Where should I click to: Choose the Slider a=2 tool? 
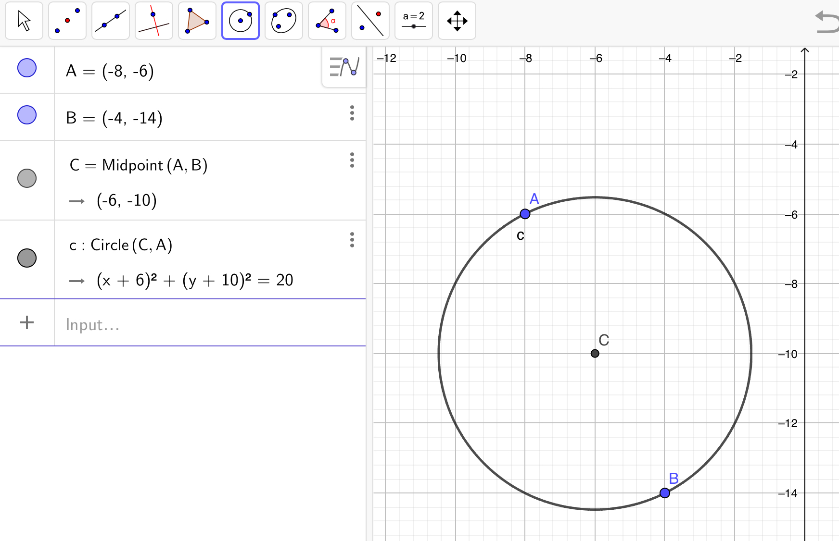point(414,21)
